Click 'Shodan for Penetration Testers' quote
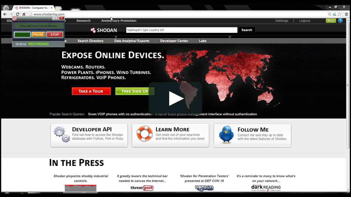351x197 pixels. tap(204, 178)
